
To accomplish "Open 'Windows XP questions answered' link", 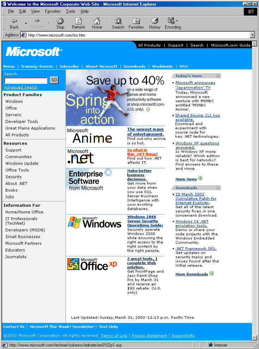I will [197, 145].
